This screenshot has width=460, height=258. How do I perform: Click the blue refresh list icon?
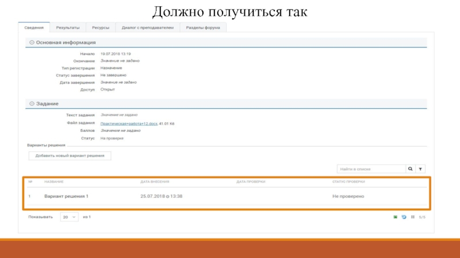coord(404,217)
